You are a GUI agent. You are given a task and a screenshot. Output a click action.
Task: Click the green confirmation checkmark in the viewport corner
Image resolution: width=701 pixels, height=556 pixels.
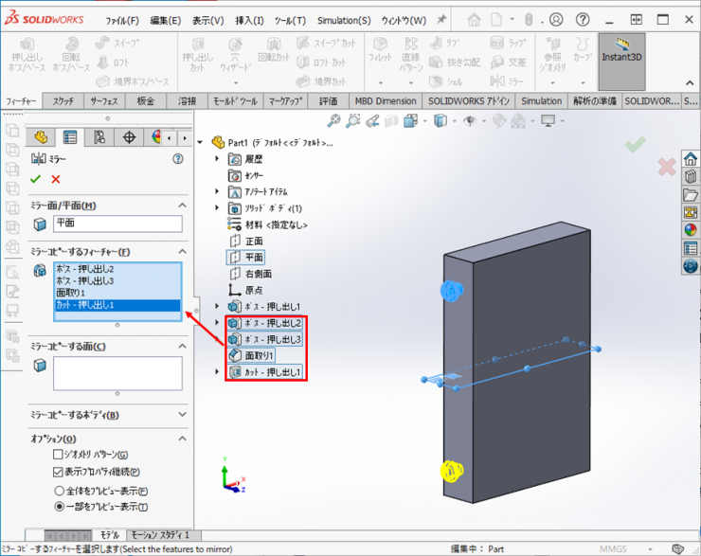[x=635, y=144]
